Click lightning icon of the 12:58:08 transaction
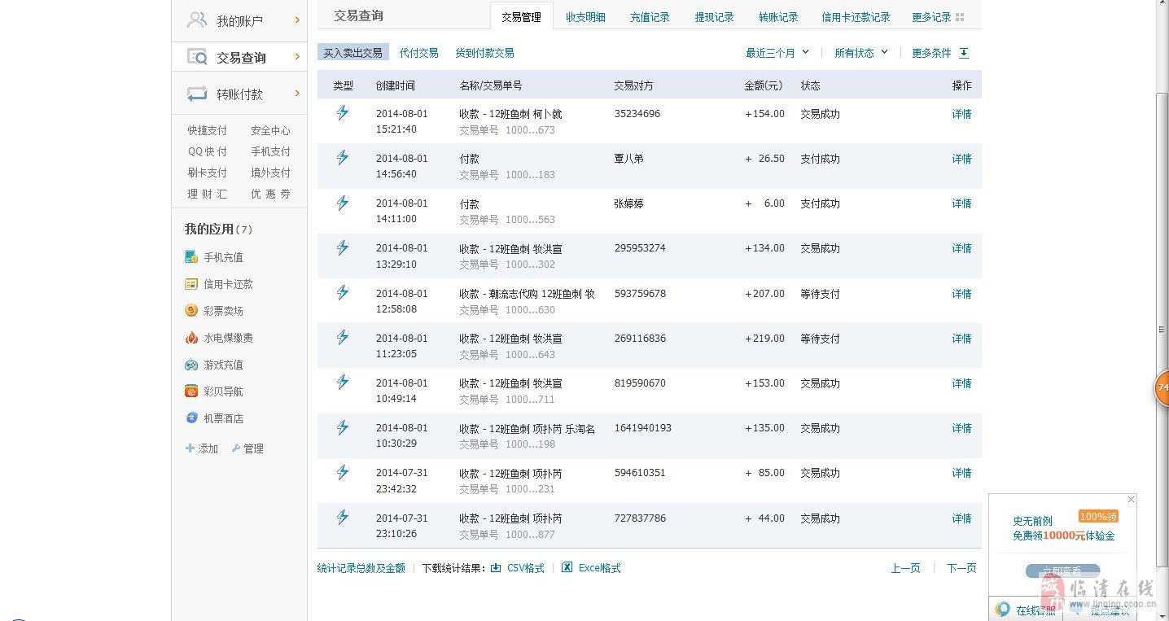This screenshot has height=621, width=1169. 343,292
